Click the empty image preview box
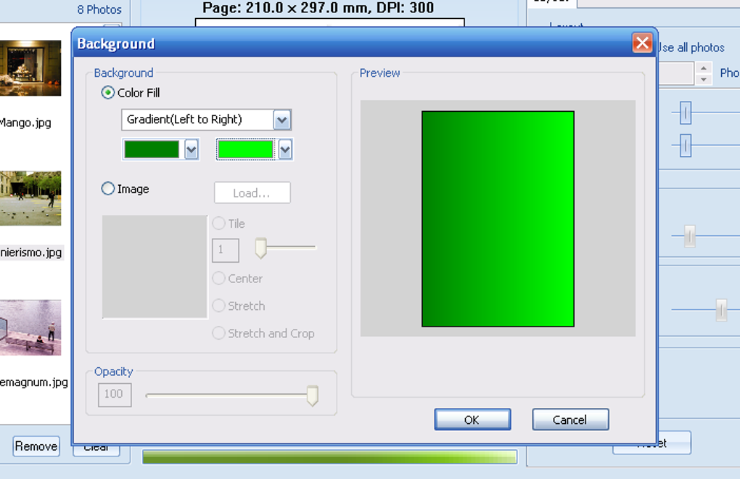The width and height of the screenshot is (740, 479). [x=155, y=266]
